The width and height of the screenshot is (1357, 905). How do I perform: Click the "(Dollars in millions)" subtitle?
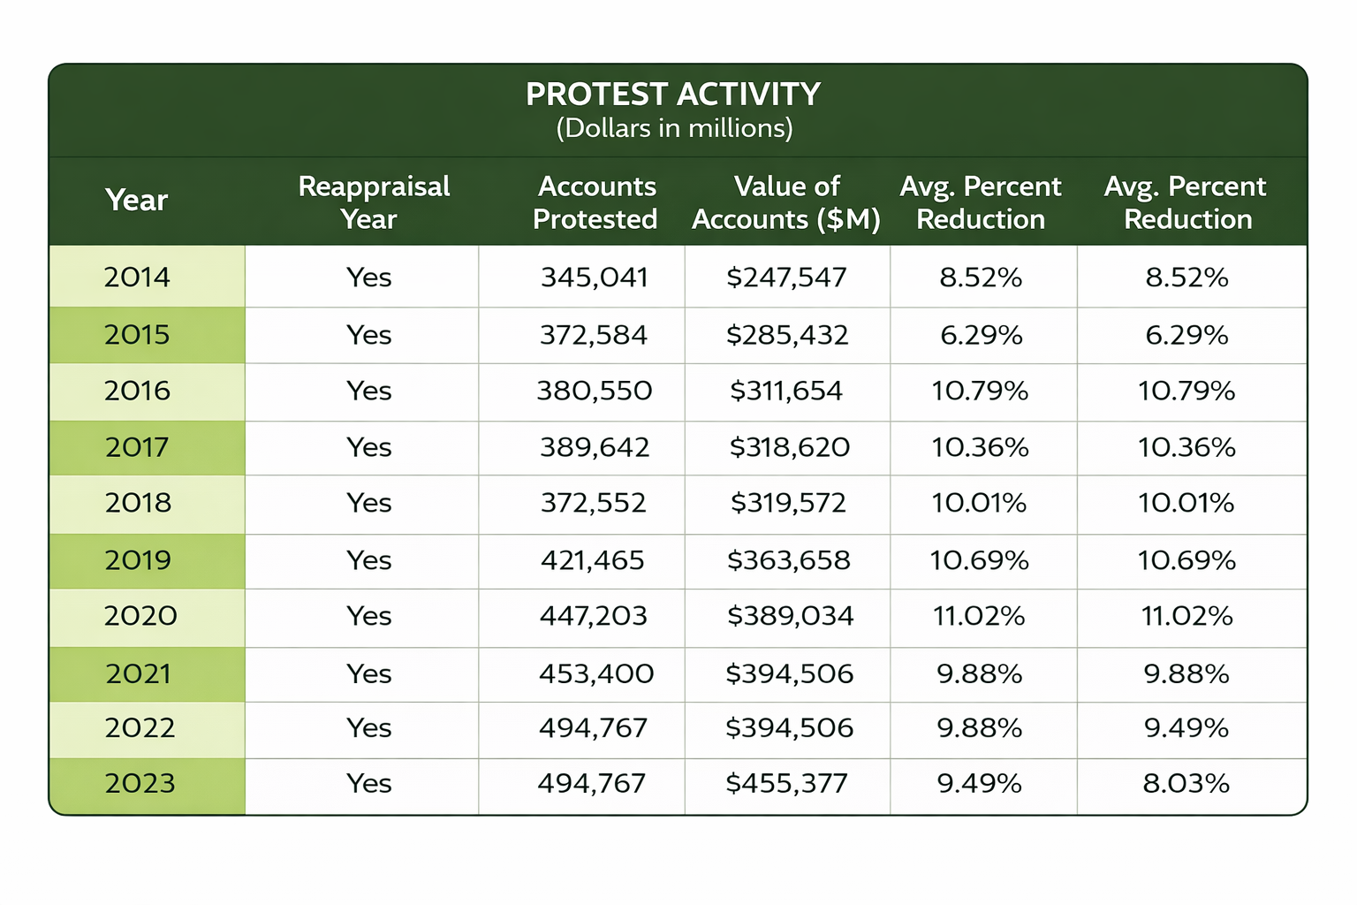[674, 129]
